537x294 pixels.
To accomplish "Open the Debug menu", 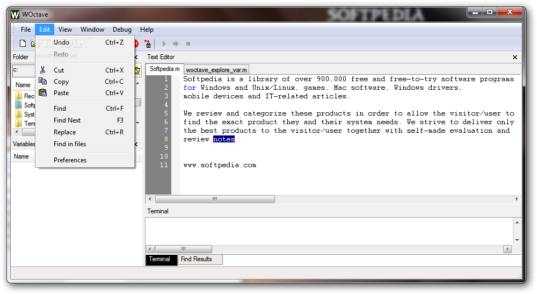I will click(x=122, y=30).
